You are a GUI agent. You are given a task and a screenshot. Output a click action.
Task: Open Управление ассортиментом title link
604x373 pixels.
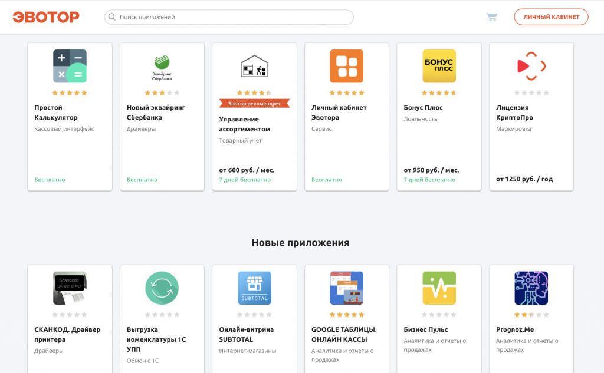point(245,124)
